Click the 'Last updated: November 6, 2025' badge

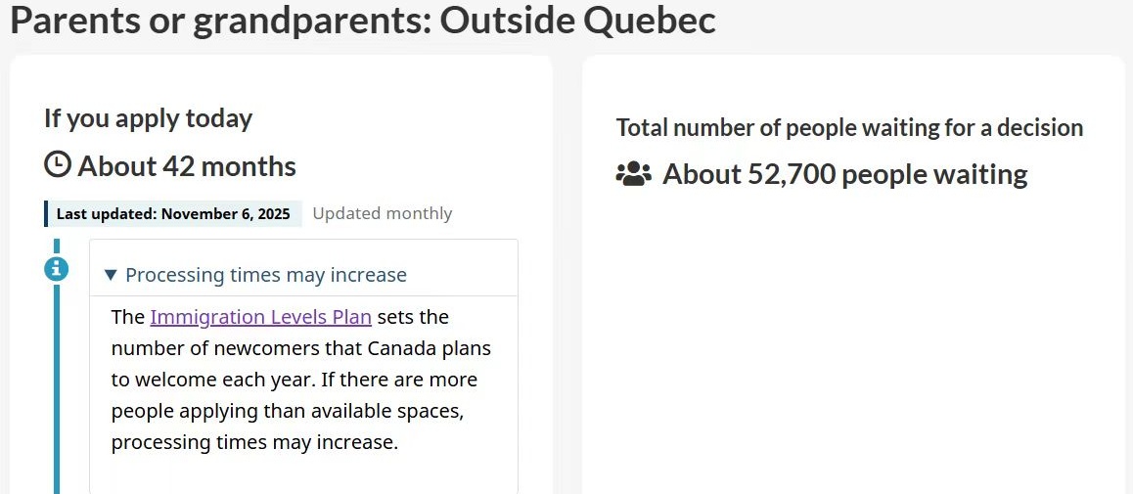point(174,213)
